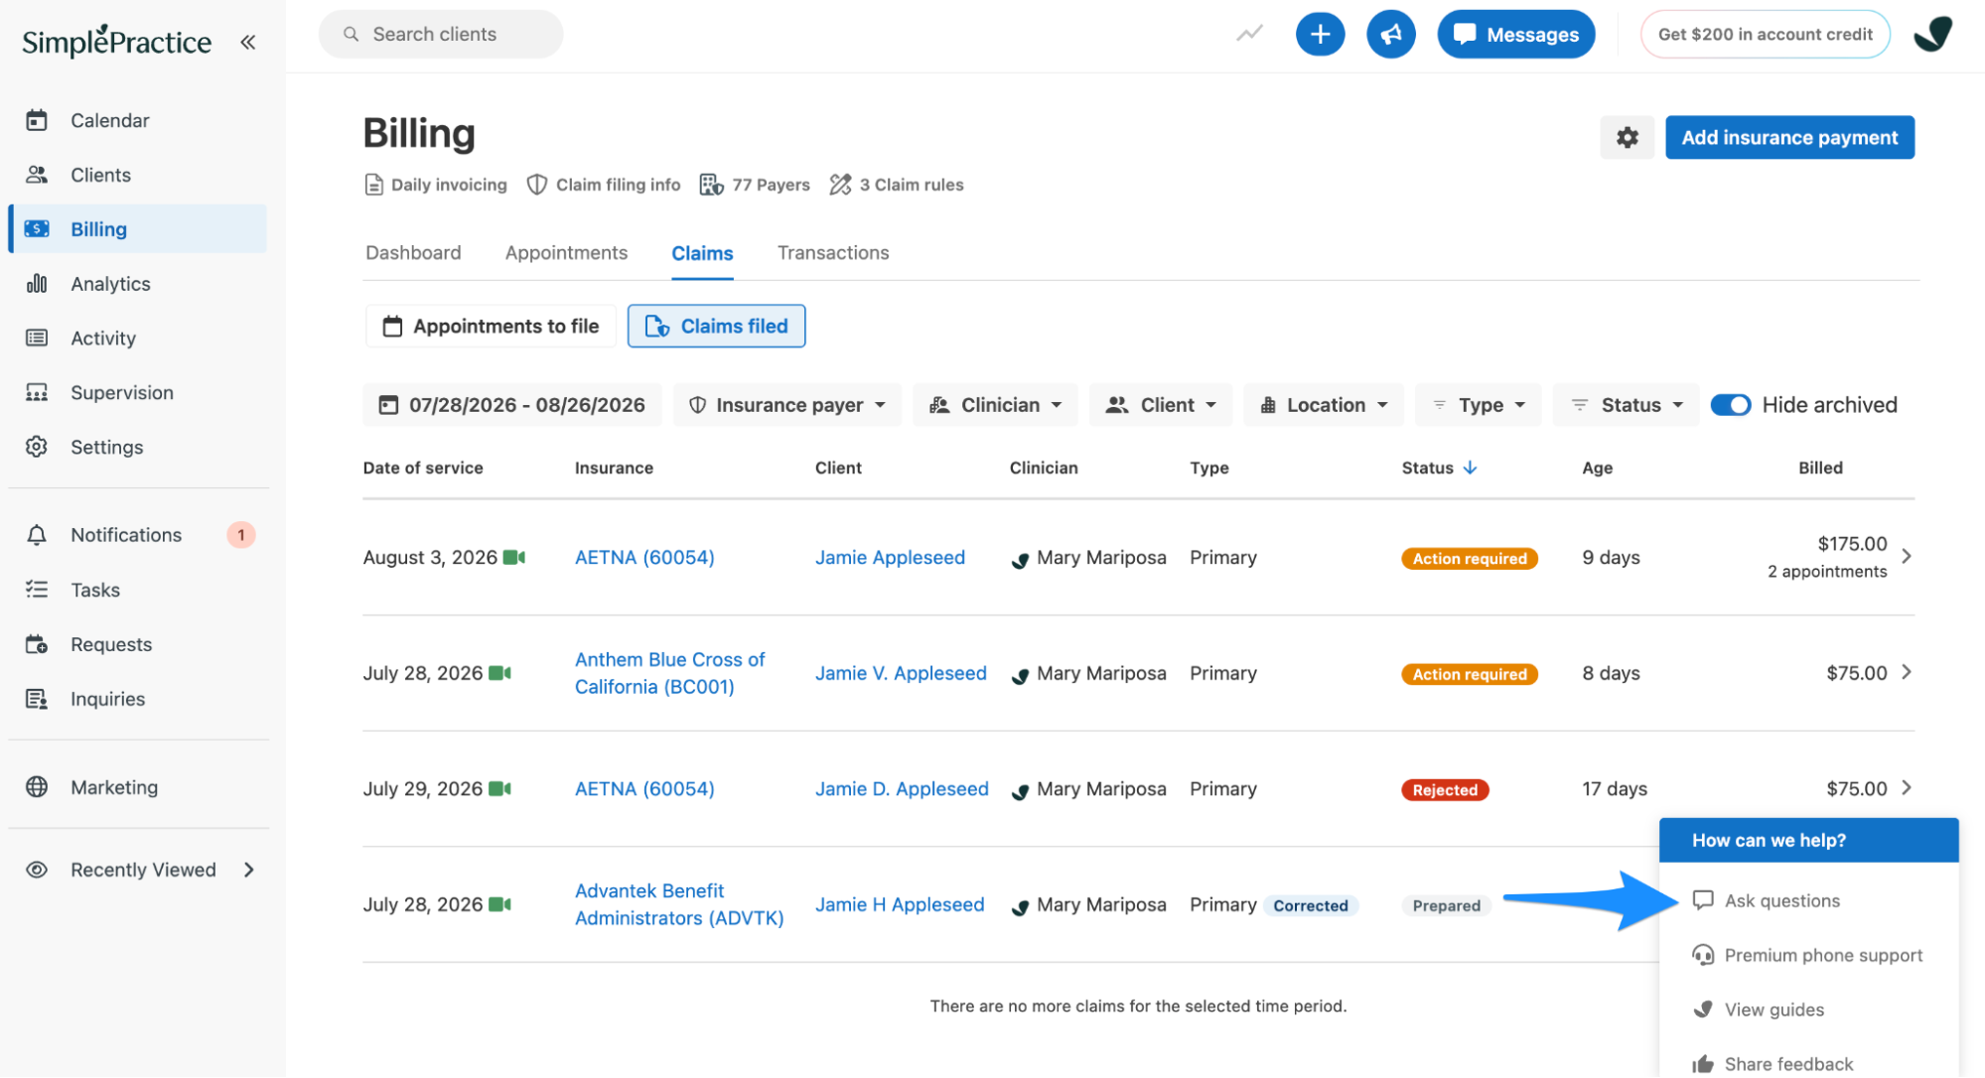
Task: Click the notifications count badge showing 1
Action: click(x=240, y=535)
